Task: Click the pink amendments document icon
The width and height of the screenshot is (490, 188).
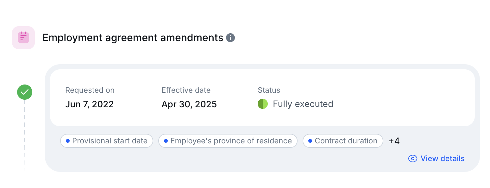Action: [x=23, y=38]
